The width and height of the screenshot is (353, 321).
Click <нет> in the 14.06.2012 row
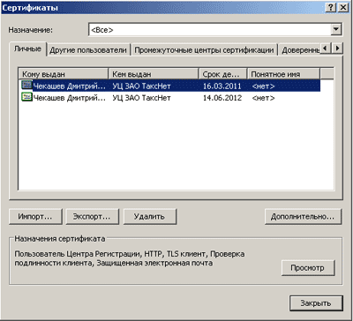point(264,98)
